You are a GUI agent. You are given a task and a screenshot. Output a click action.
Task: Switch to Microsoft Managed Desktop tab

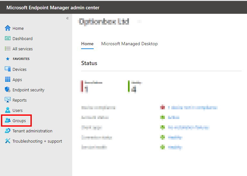pyautogui.click(x=129, y=44)
